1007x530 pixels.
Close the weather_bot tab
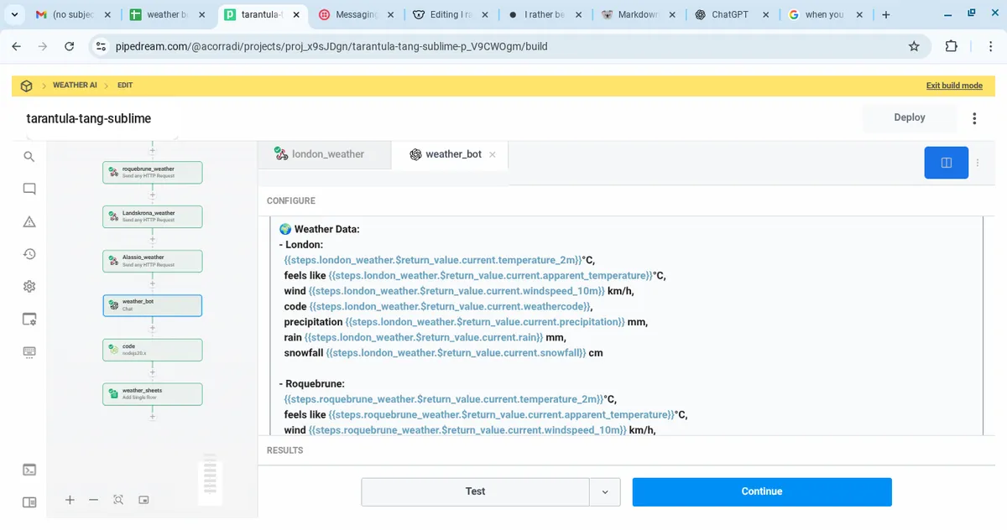[x=493, y=154]
